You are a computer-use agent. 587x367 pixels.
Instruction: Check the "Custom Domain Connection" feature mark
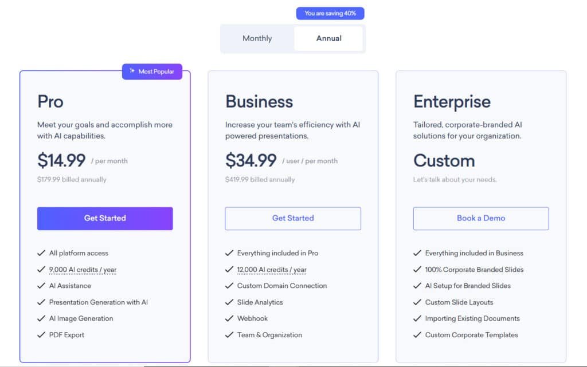pyautogui.click(x=229, y=286)
